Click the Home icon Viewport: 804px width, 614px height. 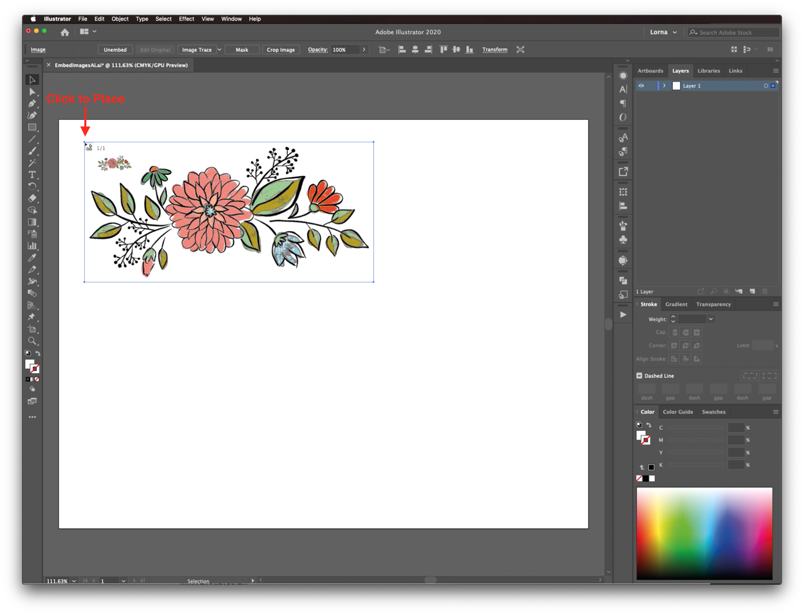65,32
